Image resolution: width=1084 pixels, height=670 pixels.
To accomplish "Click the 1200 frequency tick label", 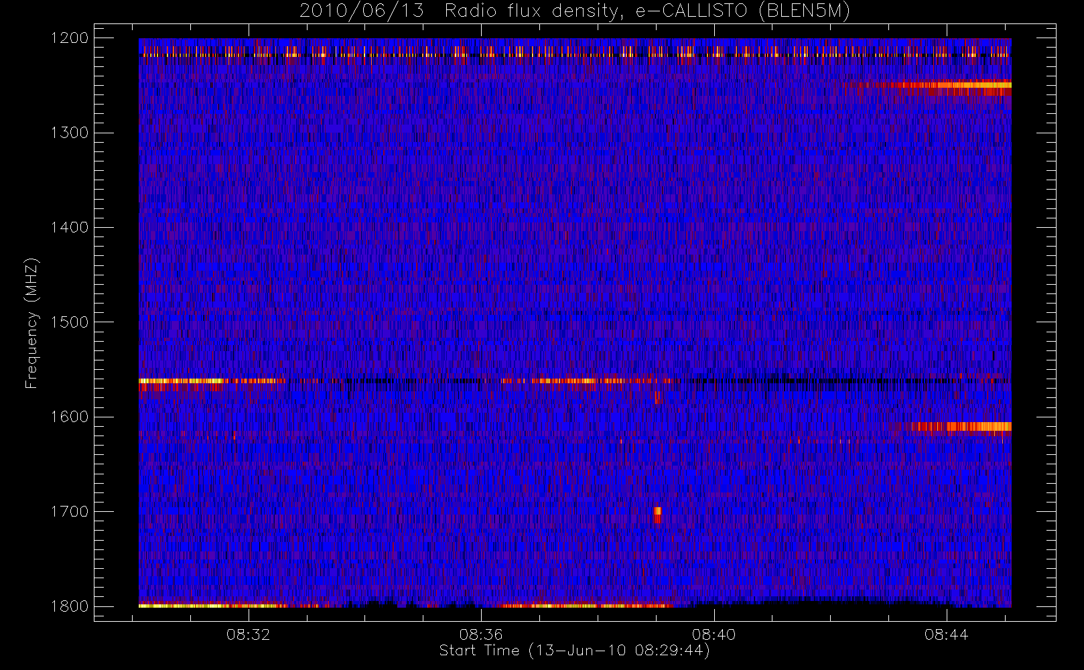I will coord(70,38).
